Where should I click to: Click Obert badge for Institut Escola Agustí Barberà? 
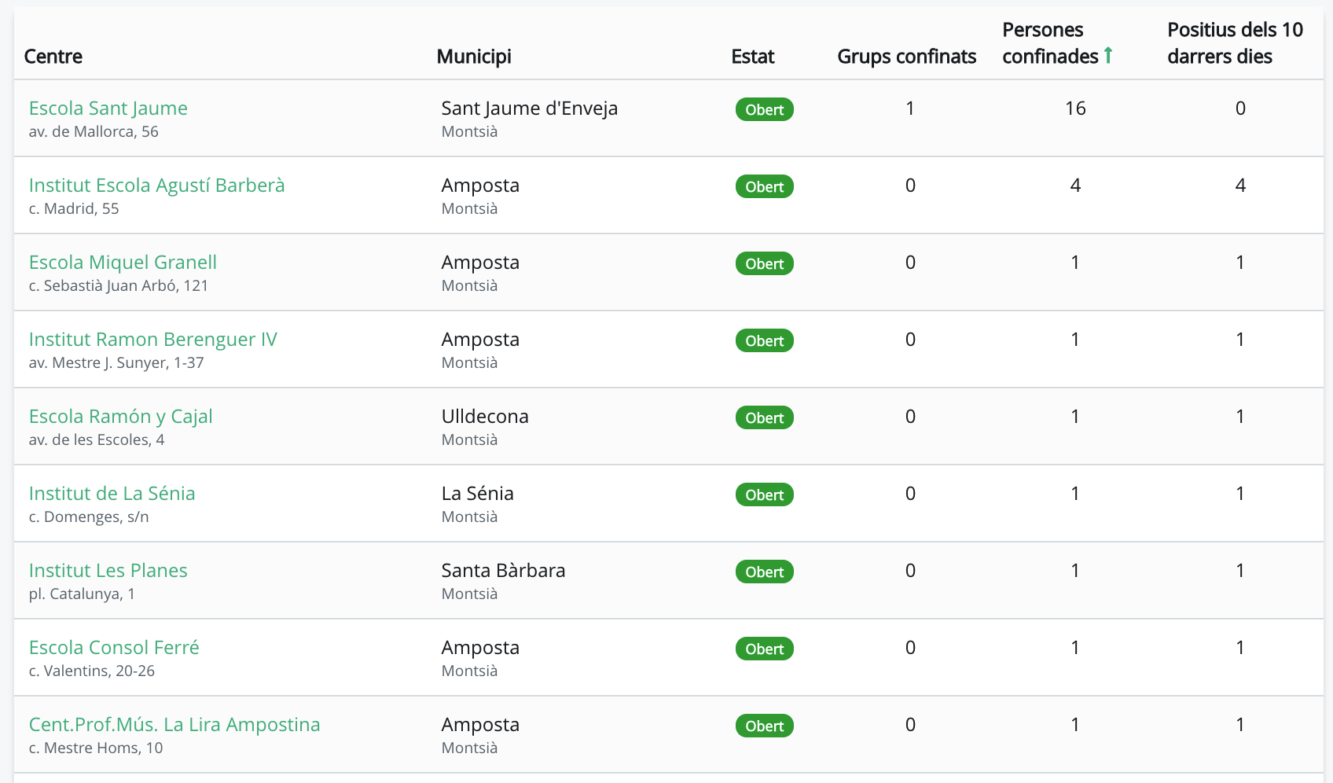(765, 186)
